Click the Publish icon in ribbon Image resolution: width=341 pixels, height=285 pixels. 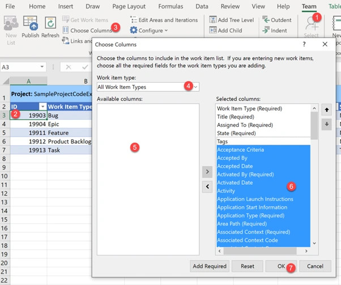(31, 23)
